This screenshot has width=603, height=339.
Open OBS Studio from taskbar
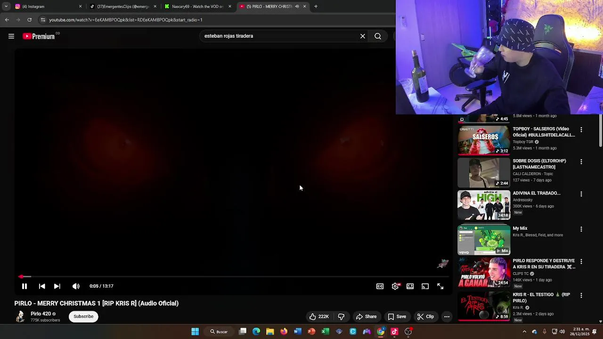coord(408,331)
